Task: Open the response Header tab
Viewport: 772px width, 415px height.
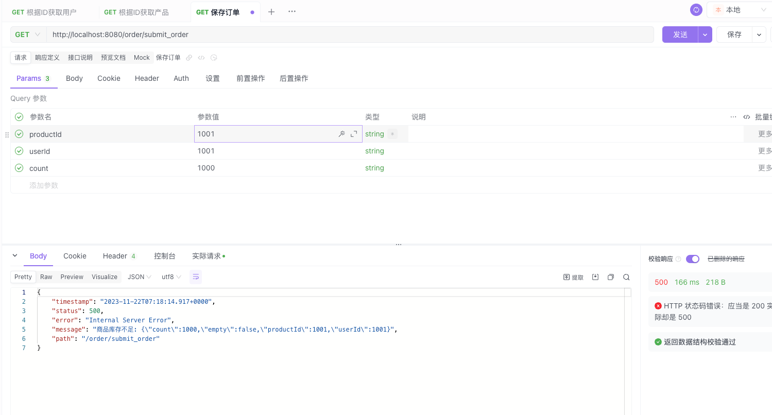Action: coord(119,256)
